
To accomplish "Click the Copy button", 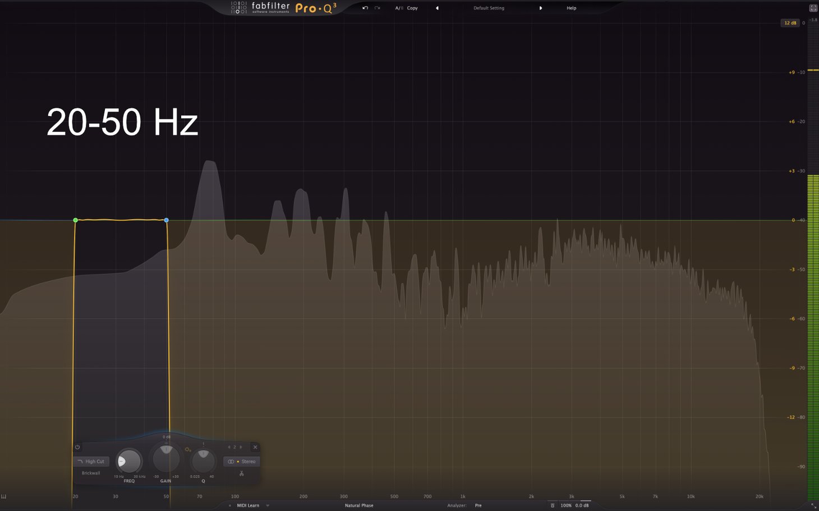I will [412, 8].
